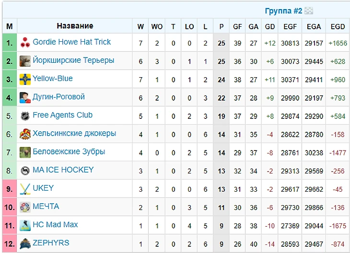Screen dimensions: 350x254
Task: Click the Хельсинкские джокеры jester logo
Action: click(25, 134)
